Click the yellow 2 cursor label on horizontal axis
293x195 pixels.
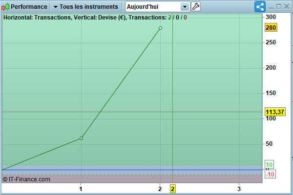173,189
